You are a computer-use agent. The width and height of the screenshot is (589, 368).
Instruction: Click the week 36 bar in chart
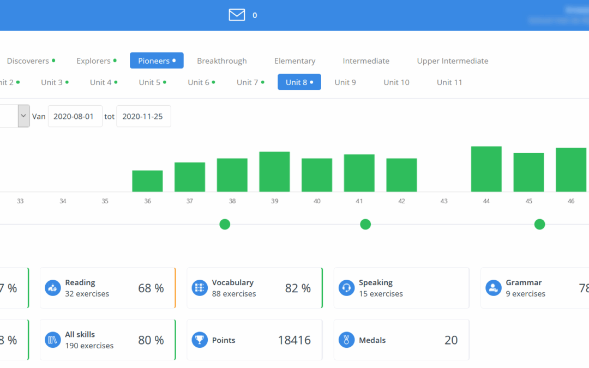(x=147, y=181)
